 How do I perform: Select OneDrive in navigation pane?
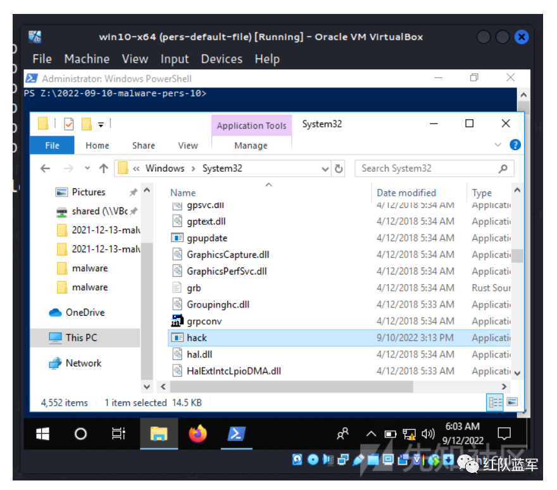[x=85, y=313]
